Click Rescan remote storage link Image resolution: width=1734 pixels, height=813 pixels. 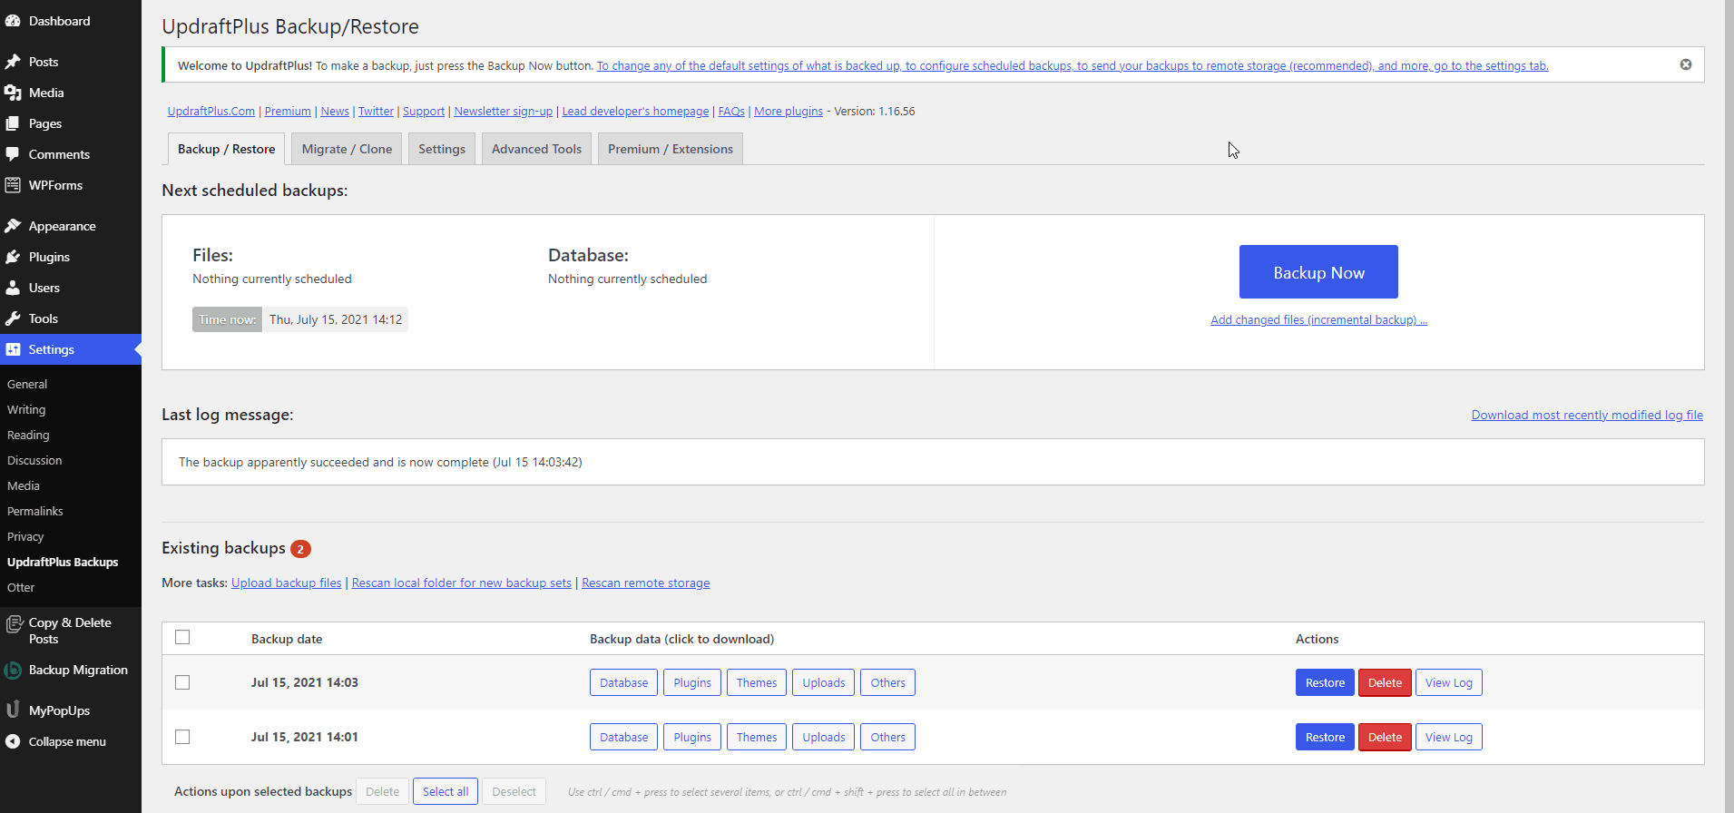pos(645,583)
